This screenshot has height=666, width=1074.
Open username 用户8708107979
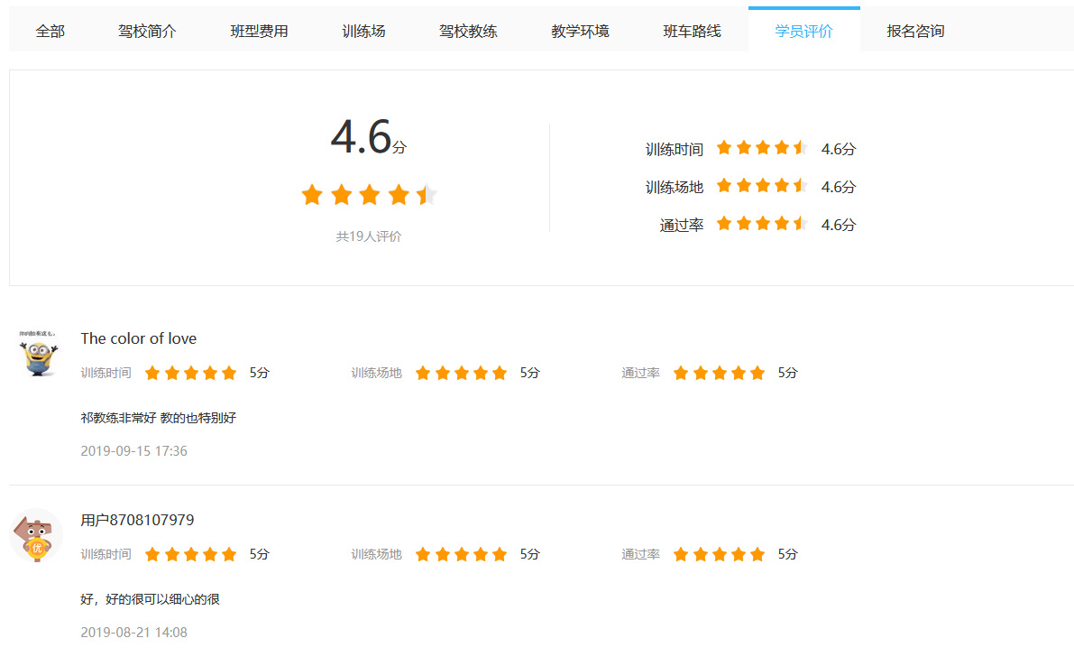tap(137, 520)
